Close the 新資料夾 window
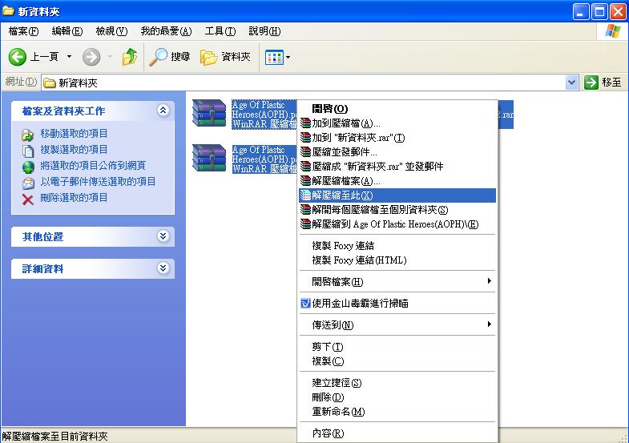The width and height of the screenshot is (629, 443). point(618,12)
